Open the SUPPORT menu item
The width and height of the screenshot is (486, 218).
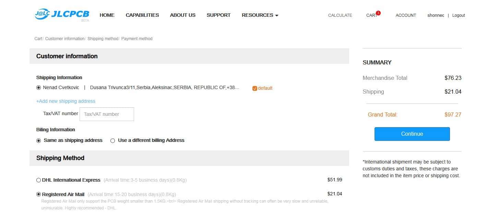click(x=218, y=15)
